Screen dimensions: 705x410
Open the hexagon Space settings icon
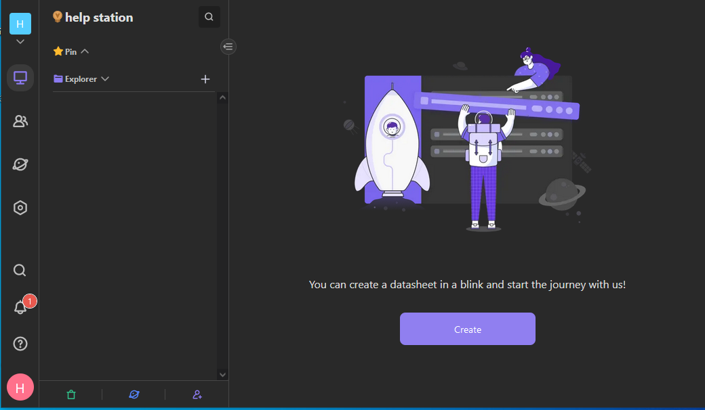[x=20, y=208]
